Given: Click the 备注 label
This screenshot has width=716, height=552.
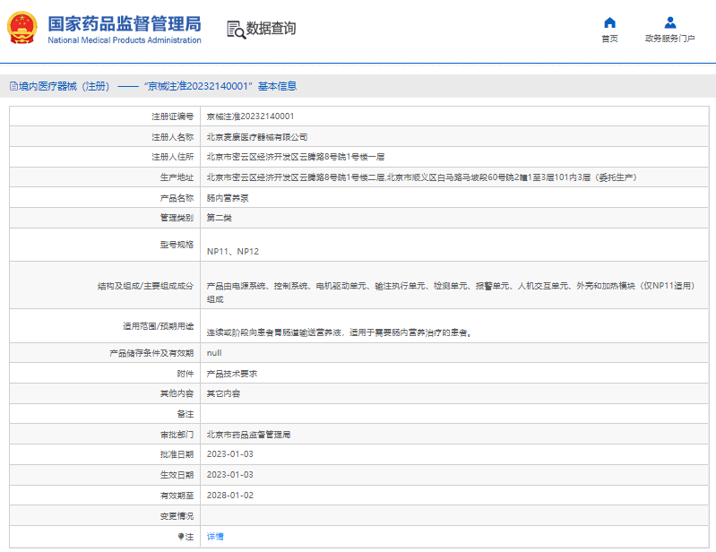Looking at the screenshot, I should pos(185,414).
